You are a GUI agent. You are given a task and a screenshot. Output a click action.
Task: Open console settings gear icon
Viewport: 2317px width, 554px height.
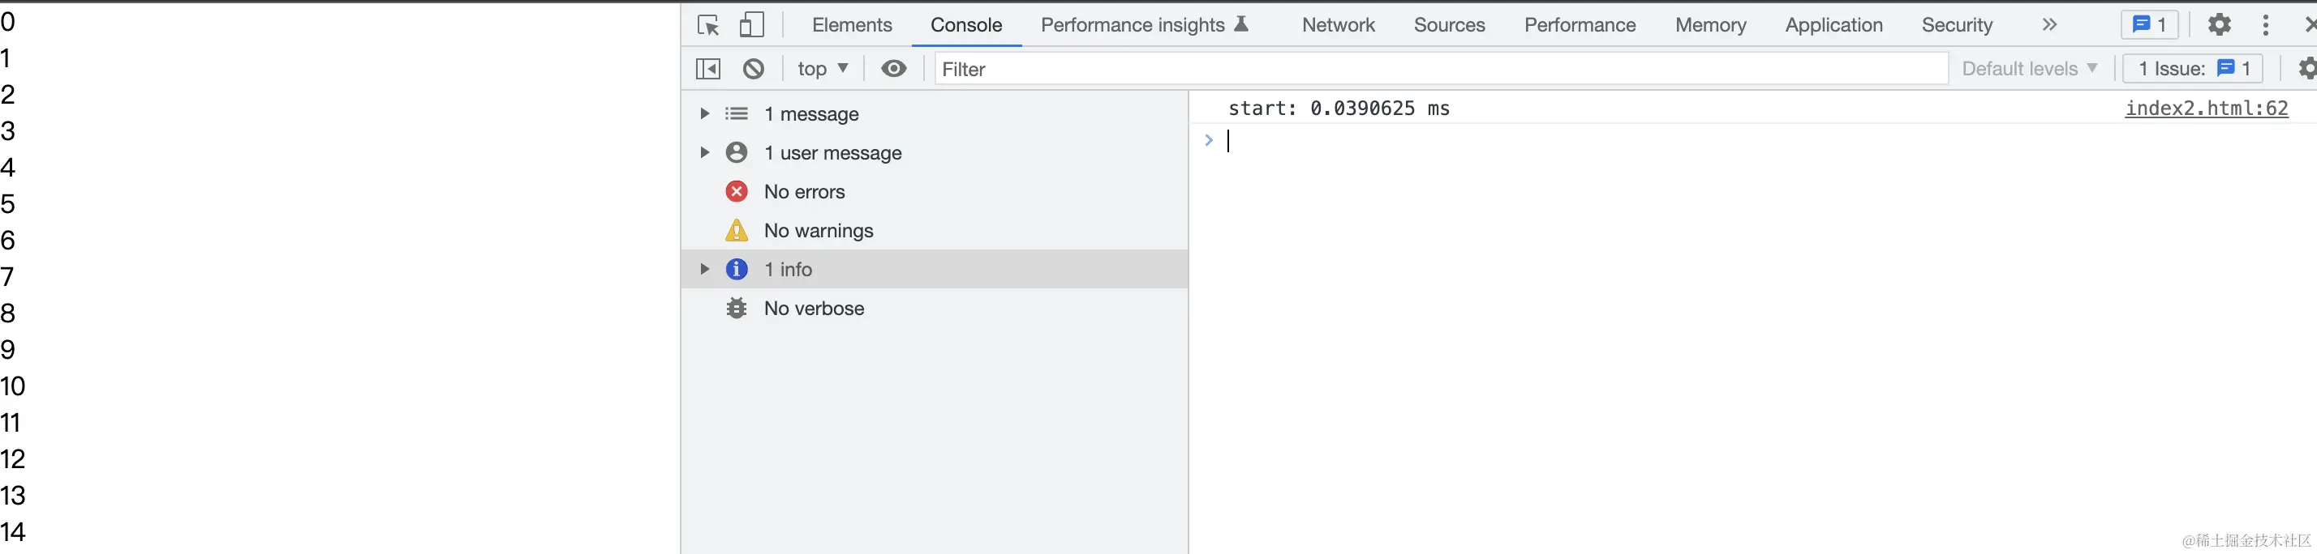[2306, 69]
